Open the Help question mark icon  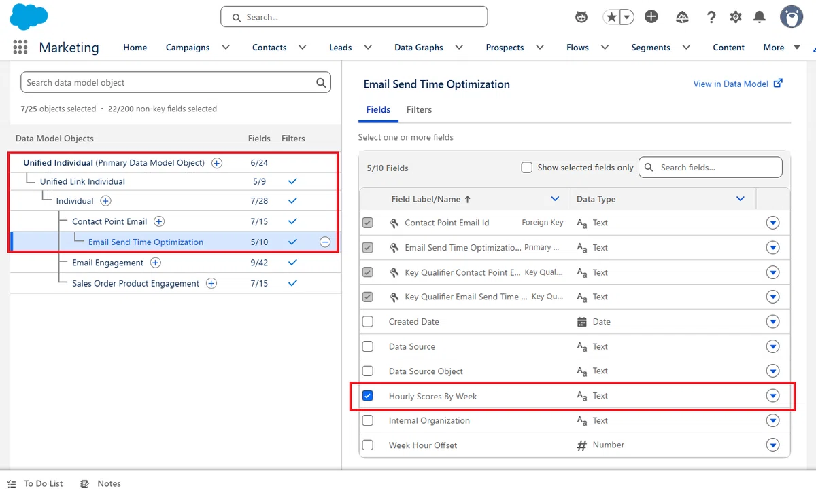coord(711,17)
